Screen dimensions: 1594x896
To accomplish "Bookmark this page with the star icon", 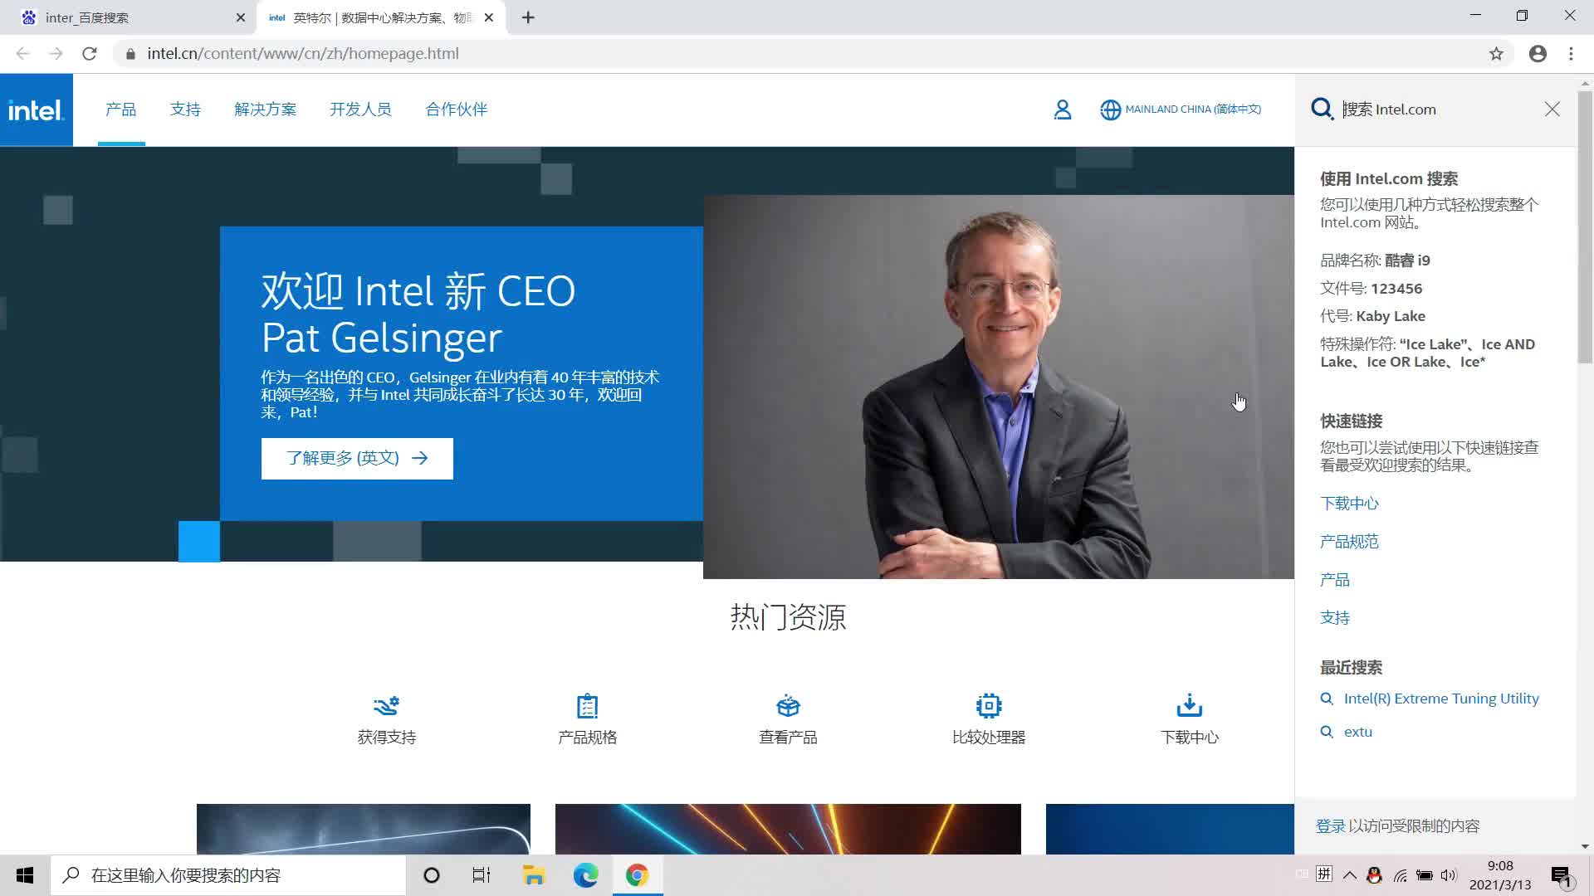I will tap(1496, 54).
